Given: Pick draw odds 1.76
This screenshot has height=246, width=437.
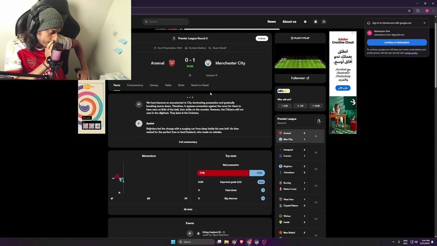Looking at the screenshot, I should (x=300, y=106).
